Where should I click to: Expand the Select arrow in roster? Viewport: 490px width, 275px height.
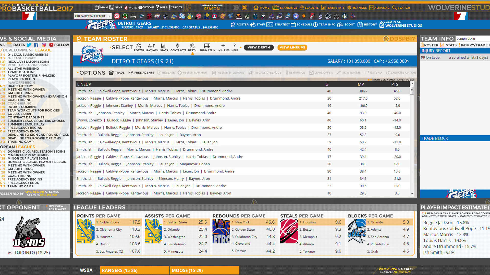pos(110,47)
